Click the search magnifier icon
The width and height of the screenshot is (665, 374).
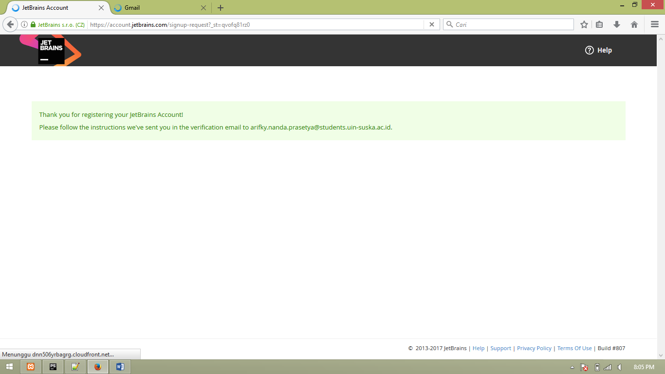tap(449, 24)
